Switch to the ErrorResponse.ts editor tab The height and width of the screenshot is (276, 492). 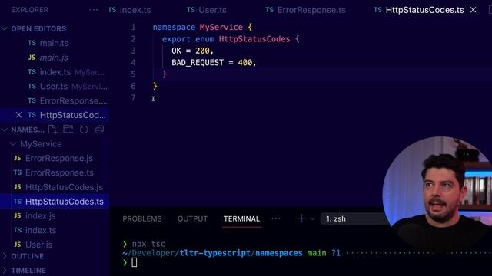(305, 10)
